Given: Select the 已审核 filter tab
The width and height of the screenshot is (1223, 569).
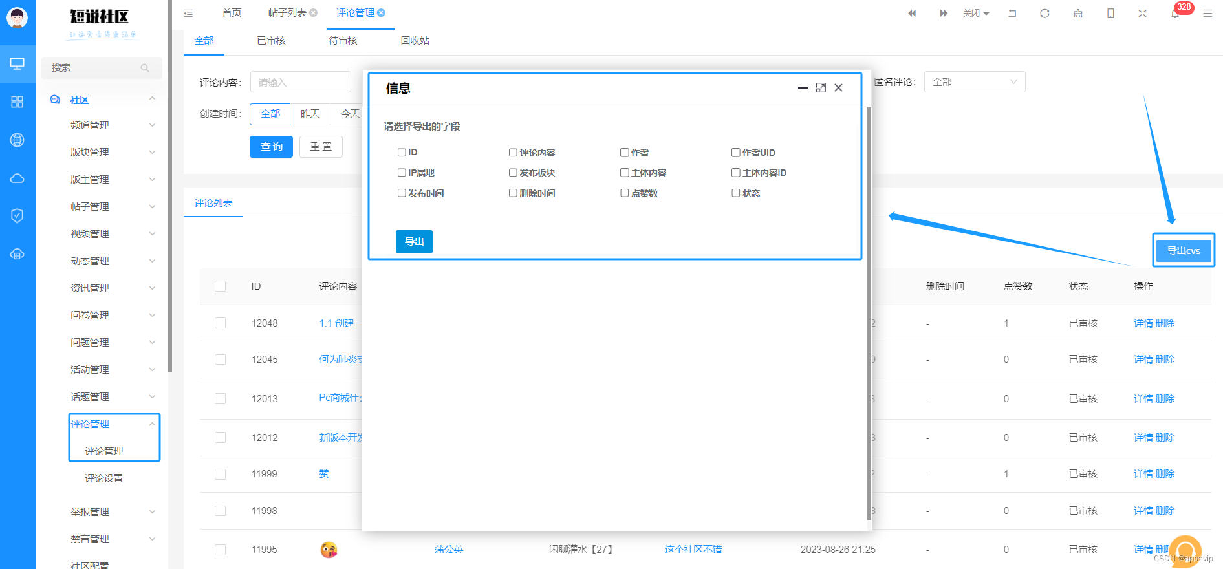Looking at the screenshot, I should point(271,40).
